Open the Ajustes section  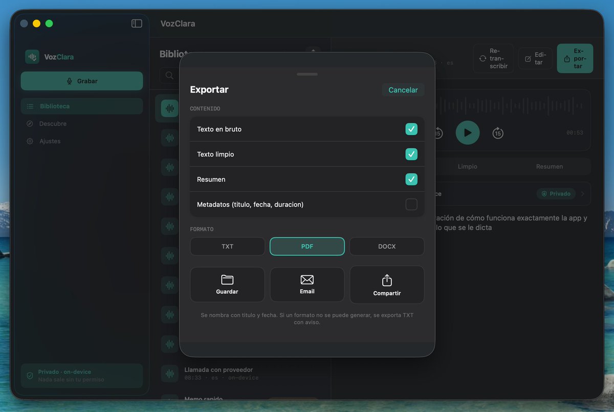point(82,141)
